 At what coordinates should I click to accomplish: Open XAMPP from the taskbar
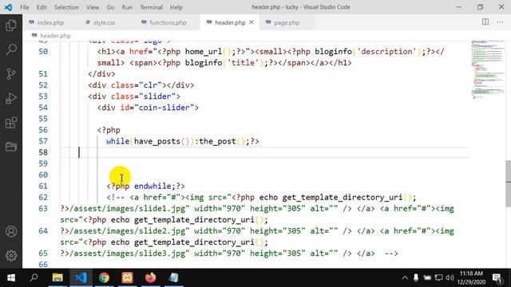point(128,278)
